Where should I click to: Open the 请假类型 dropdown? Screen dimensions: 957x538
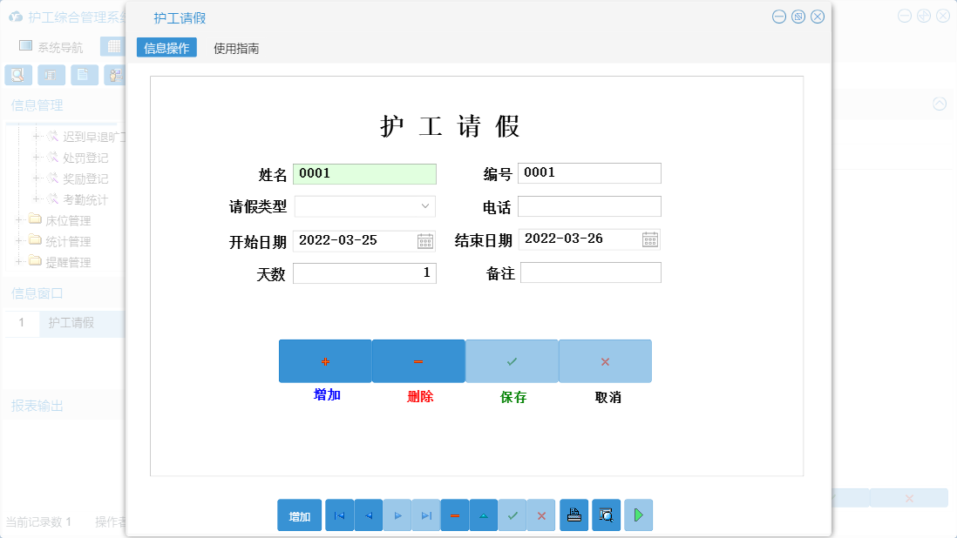pyautogui.click(x=426, y=206)
